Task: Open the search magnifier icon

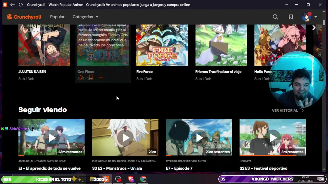Action: [x=275, y=17]
